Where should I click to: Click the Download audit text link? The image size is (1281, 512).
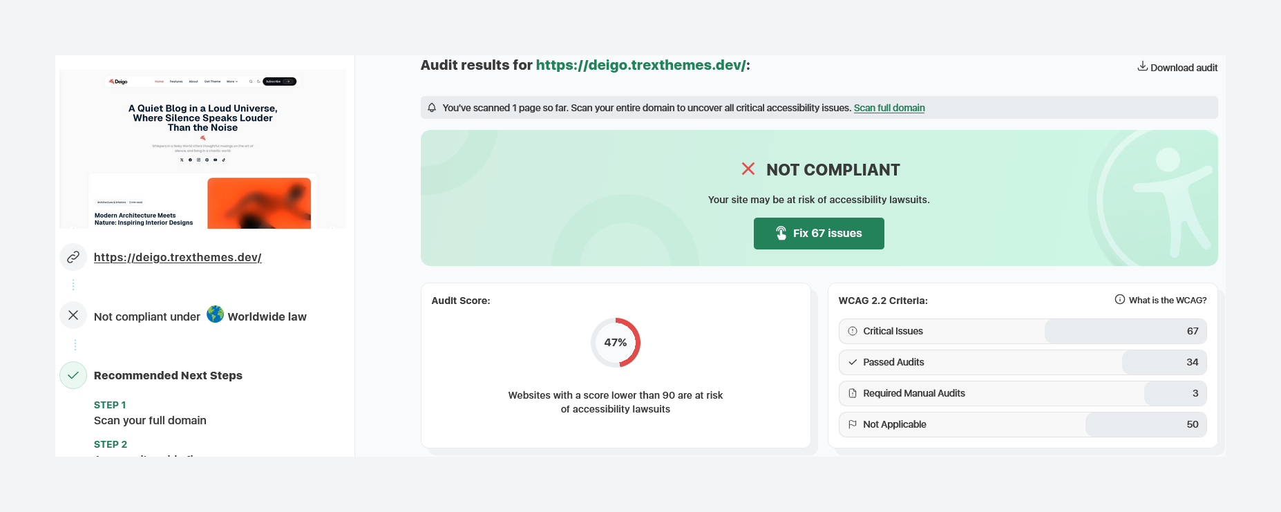(x=1184, y=68)
